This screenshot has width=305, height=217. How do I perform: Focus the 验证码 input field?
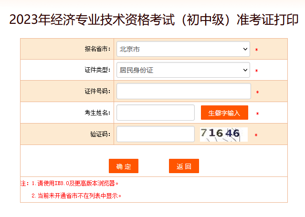click(x=156, y=134)
